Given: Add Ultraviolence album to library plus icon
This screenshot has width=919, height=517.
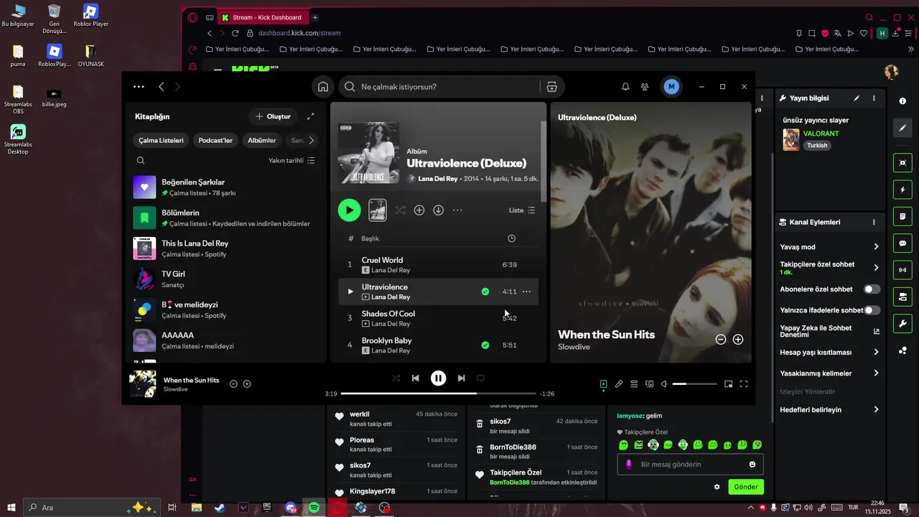Looking at the screenshot, I should [x=419, y=210].
